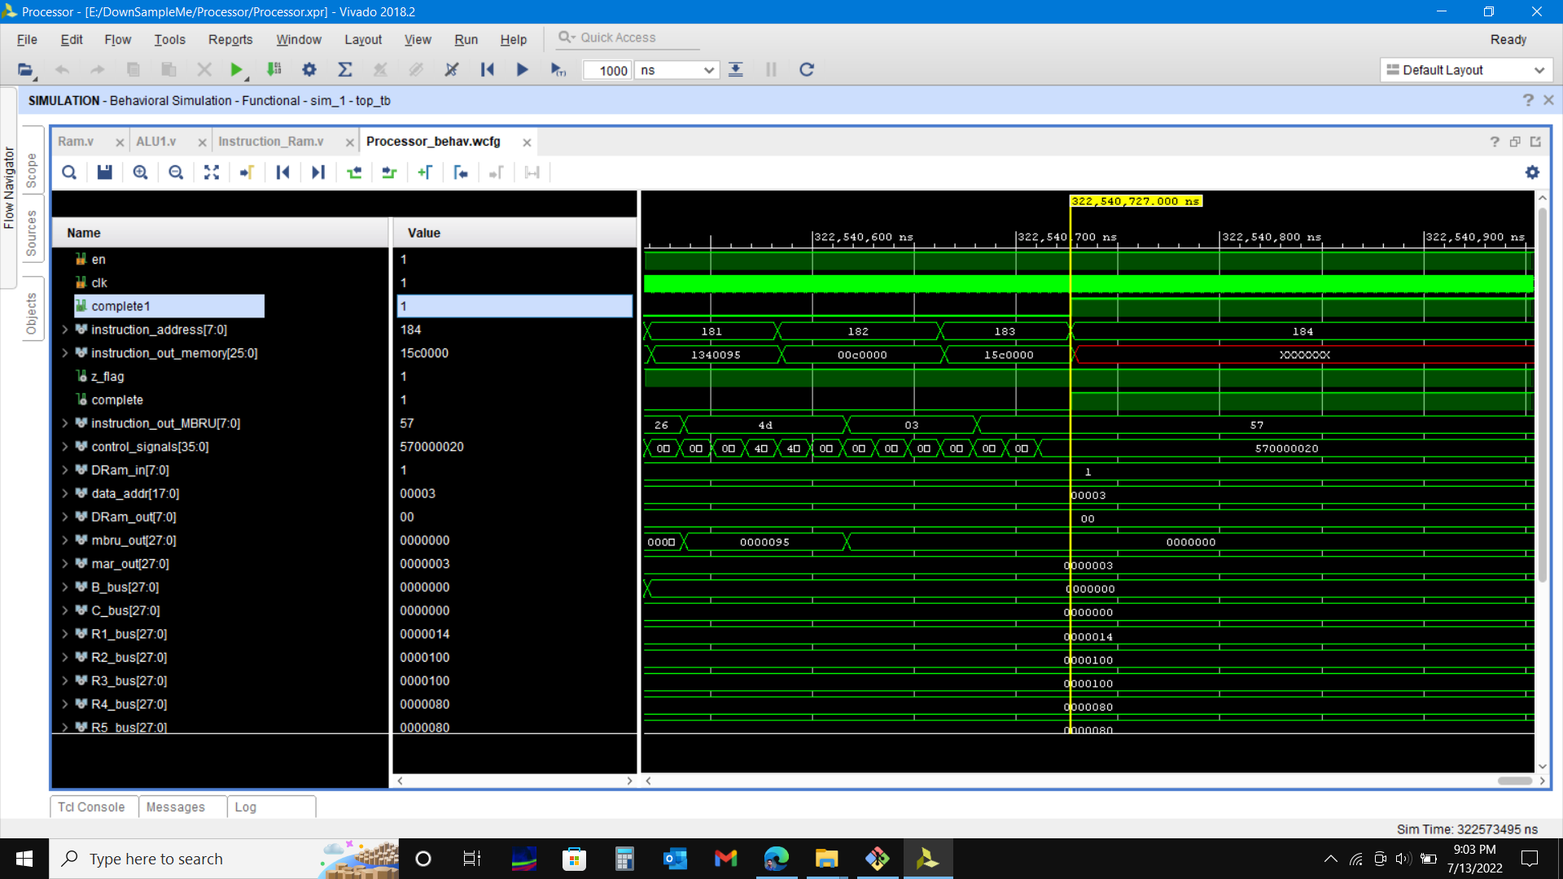Open File Explorer from the taskbar
The width and height of the screenshot is (1563, 879).
tap(826, 859)
